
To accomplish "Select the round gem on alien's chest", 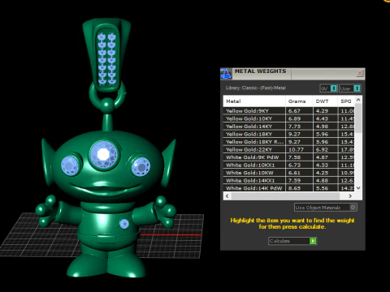I will pos(124,224).
